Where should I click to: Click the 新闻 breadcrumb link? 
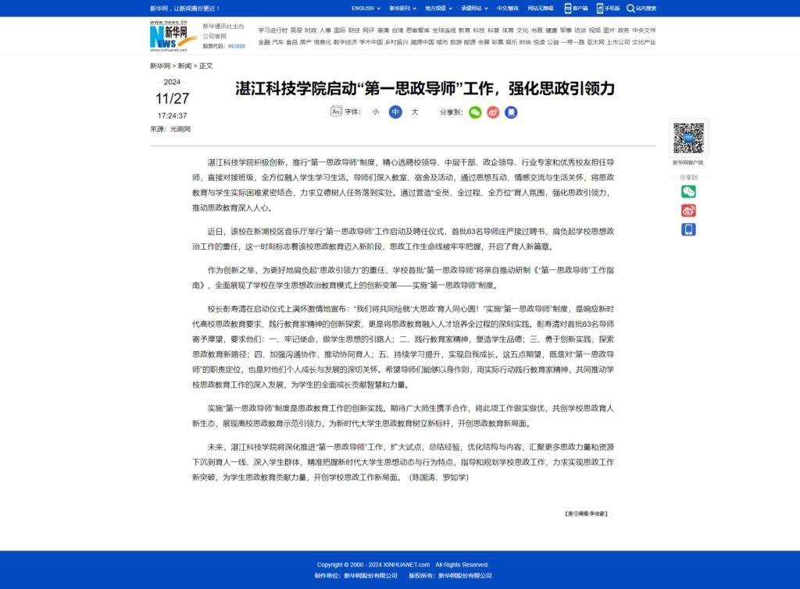coord(184,66)
